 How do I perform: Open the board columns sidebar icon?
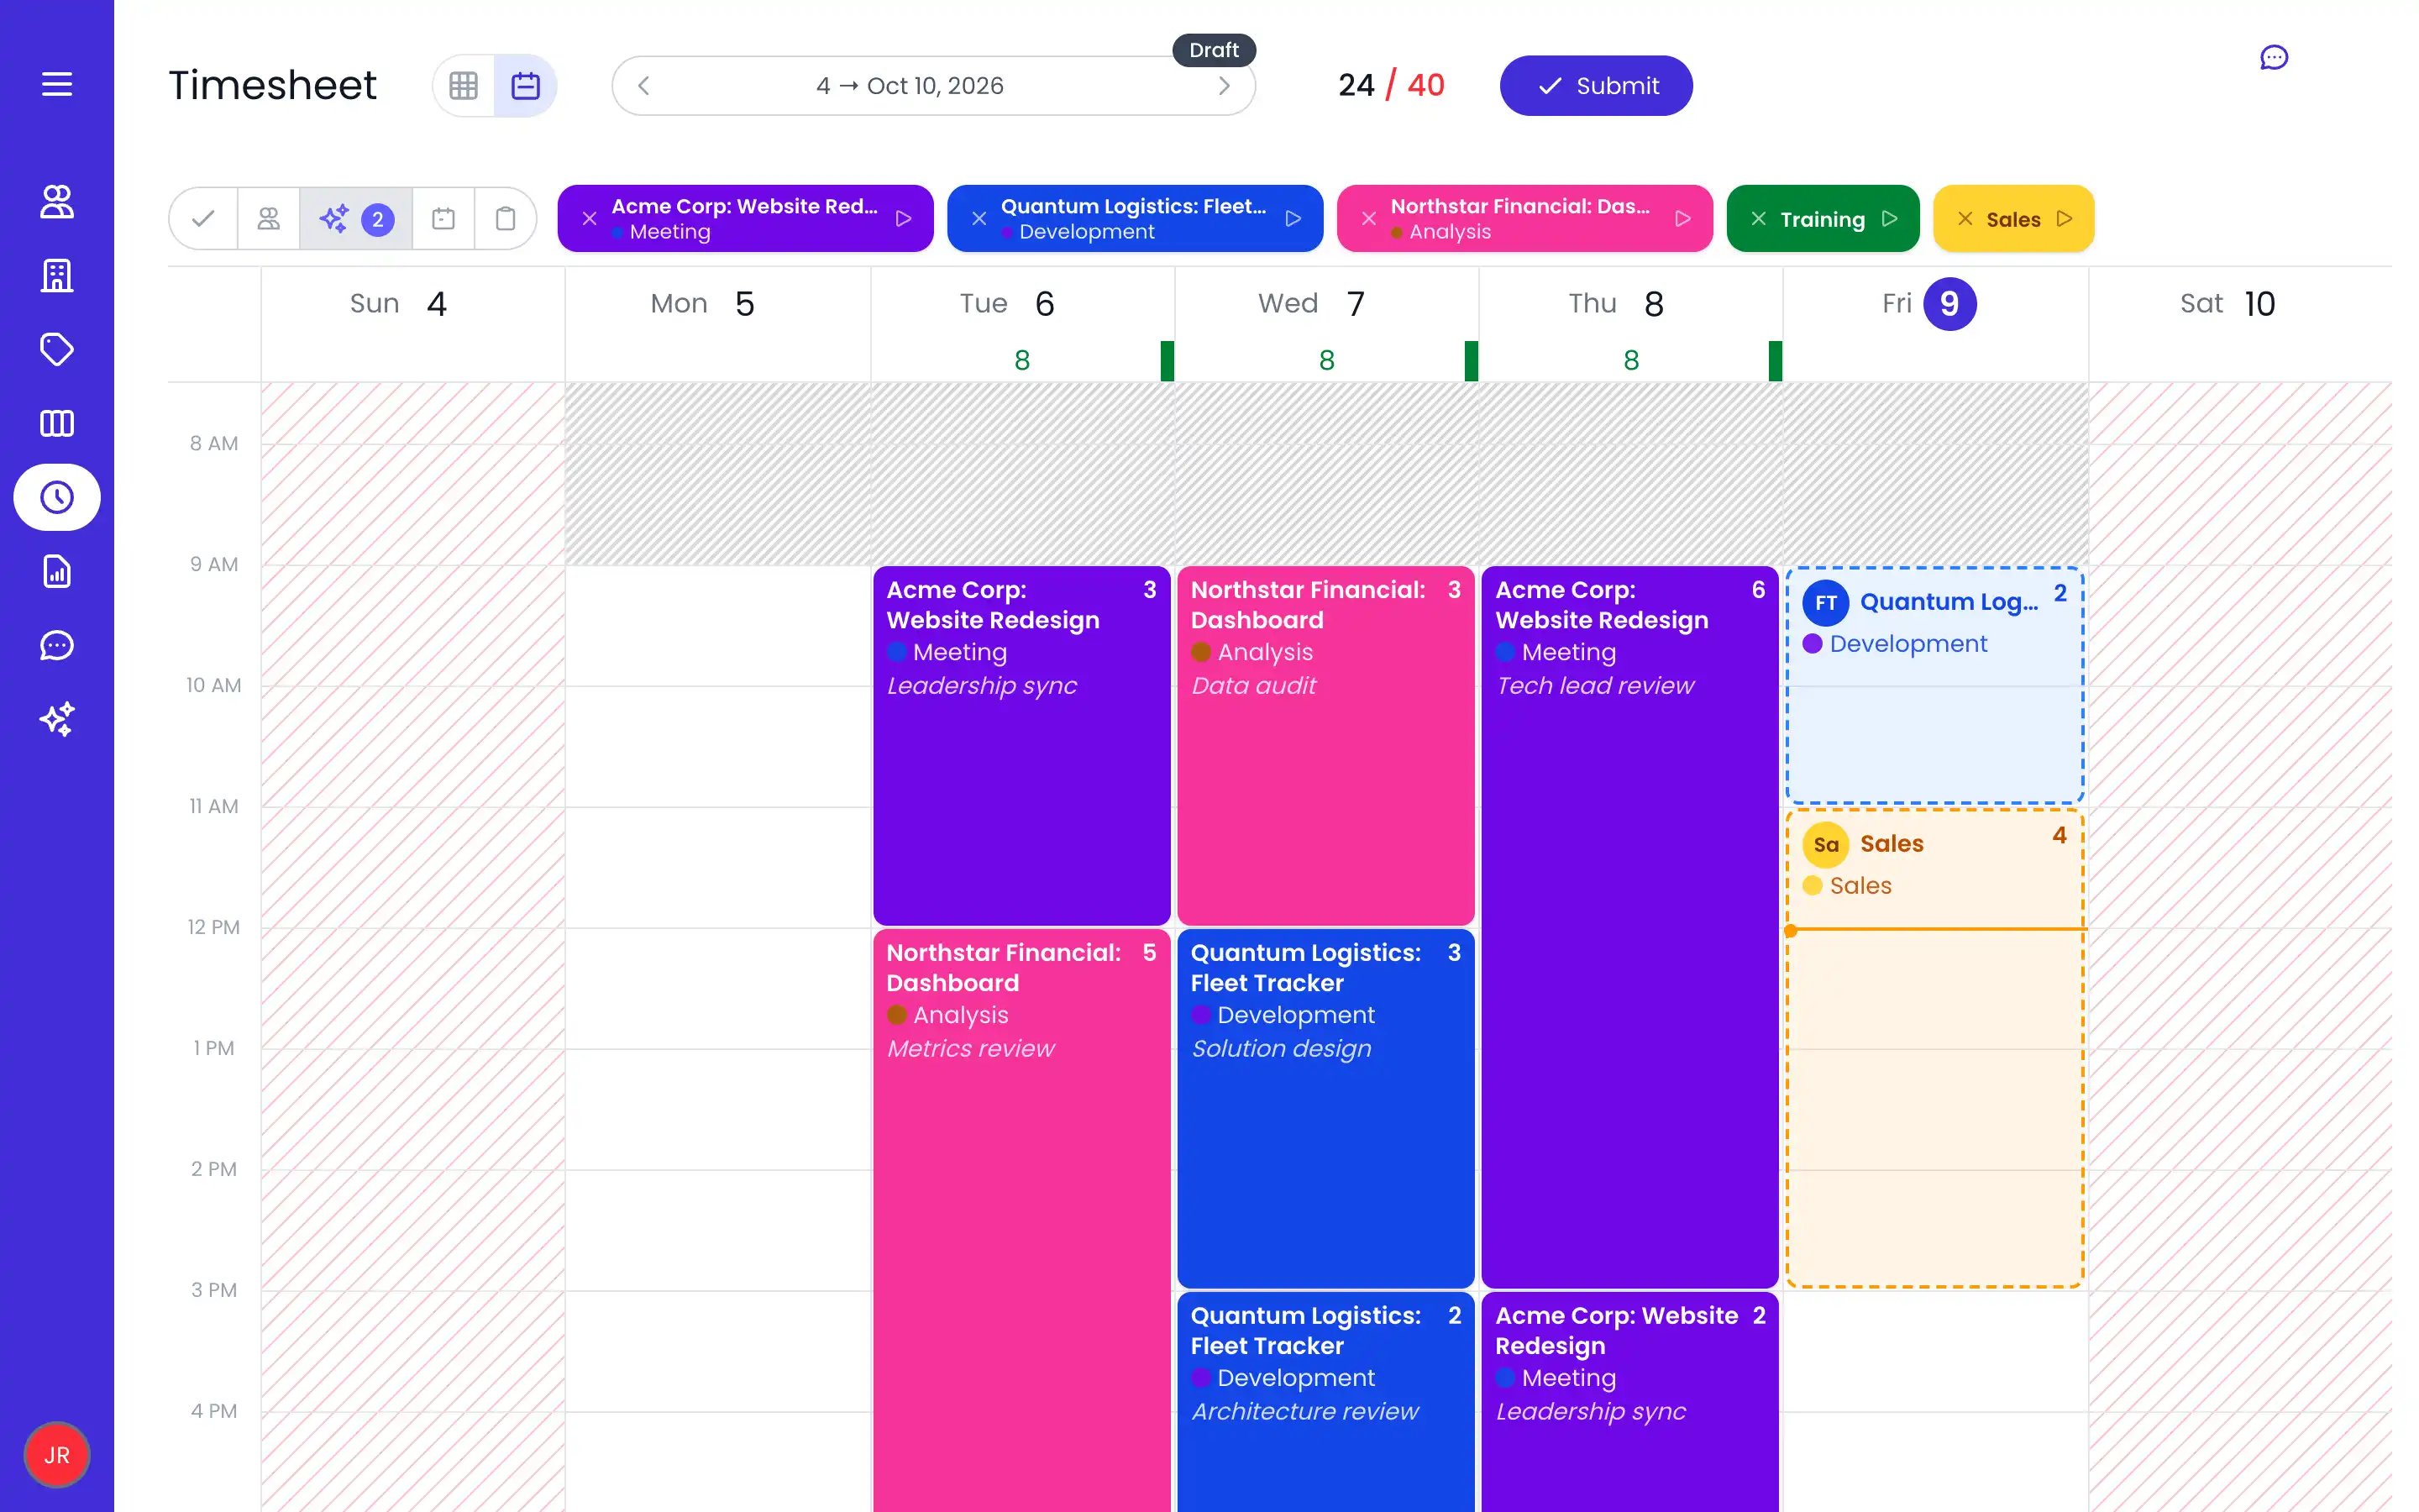(x=57, y=424)
